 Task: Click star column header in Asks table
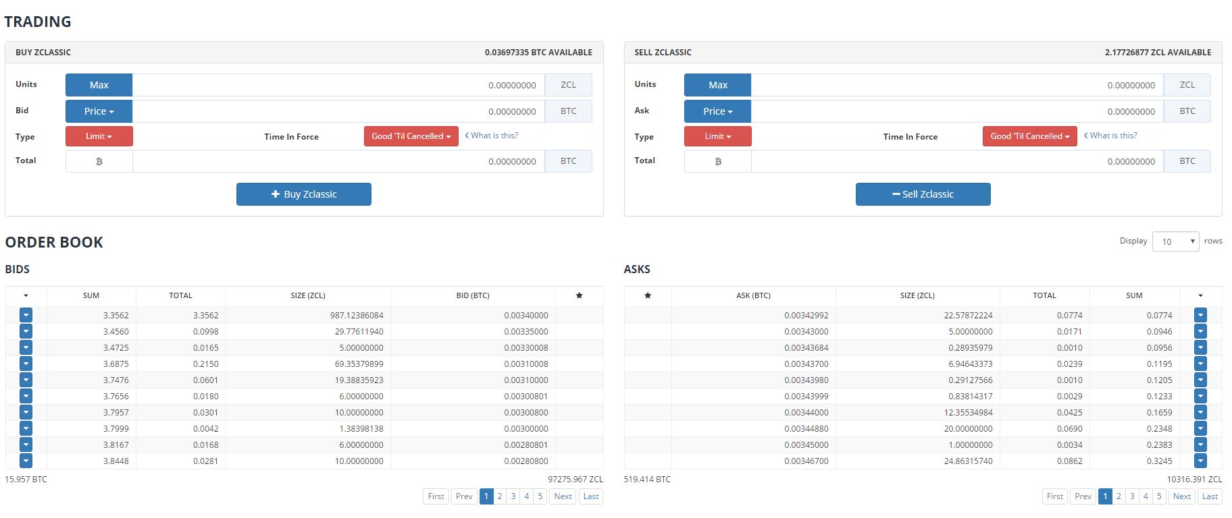pyautogui.click(x=648, y=295)
